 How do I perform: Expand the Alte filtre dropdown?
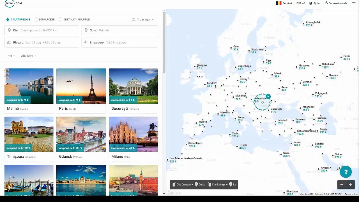pyautogui.click(x=29, y=56)
